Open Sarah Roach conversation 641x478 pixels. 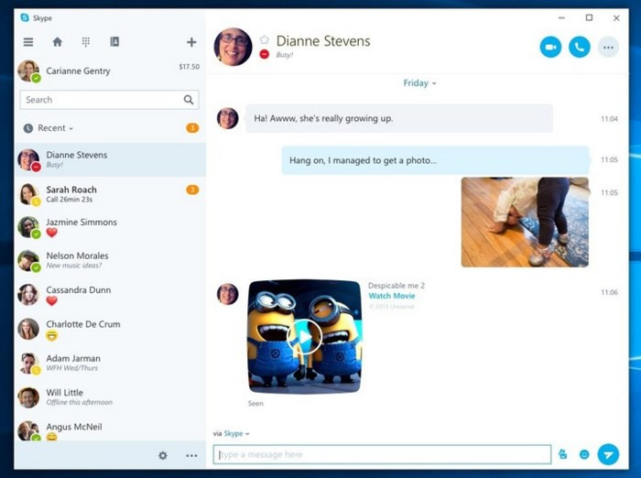click(110, 194)
